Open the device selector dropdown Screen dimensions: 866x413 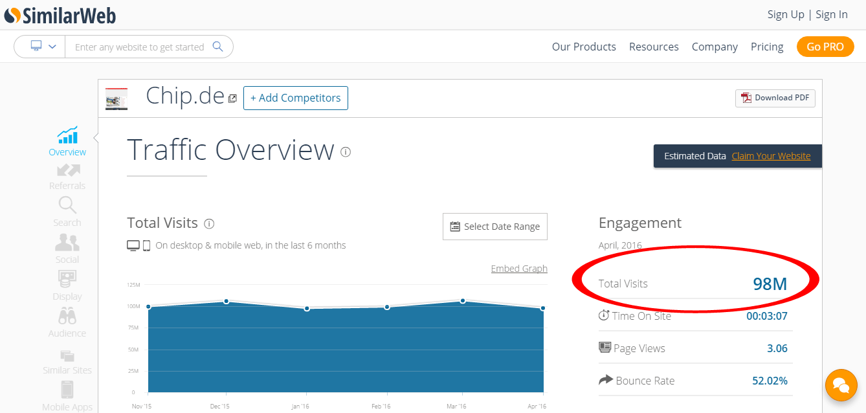(43, 47)
